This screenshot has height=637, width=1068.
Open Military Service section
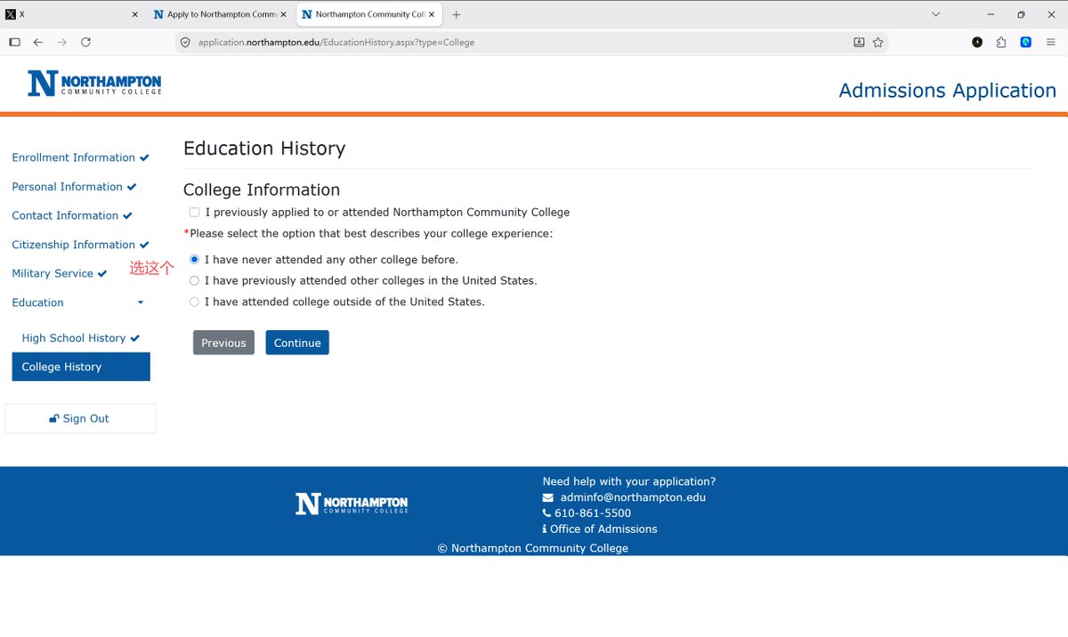click(59, 273)
